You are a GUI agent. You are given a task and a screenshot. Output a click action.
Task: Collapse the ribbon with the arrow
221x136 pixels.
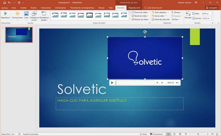tap(218, 23)
